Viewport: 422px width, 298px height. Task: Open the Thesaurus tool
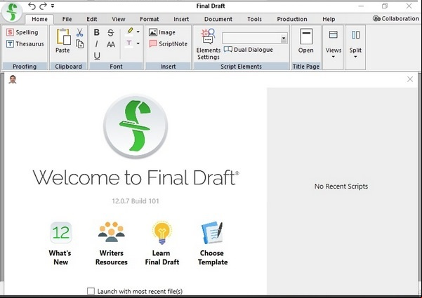[x=25, y=43]
